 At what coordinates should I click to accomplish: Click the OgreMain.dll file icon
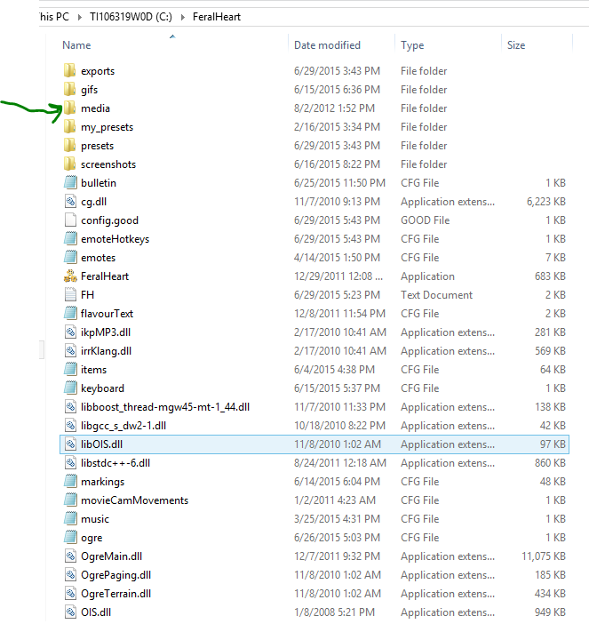tap(70, 556)
